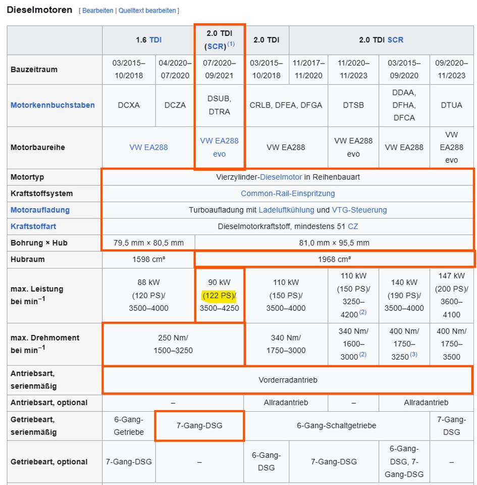
Task: Click the 250 Nm/ 1500–3250 cell
Action: tap(173, 344)
